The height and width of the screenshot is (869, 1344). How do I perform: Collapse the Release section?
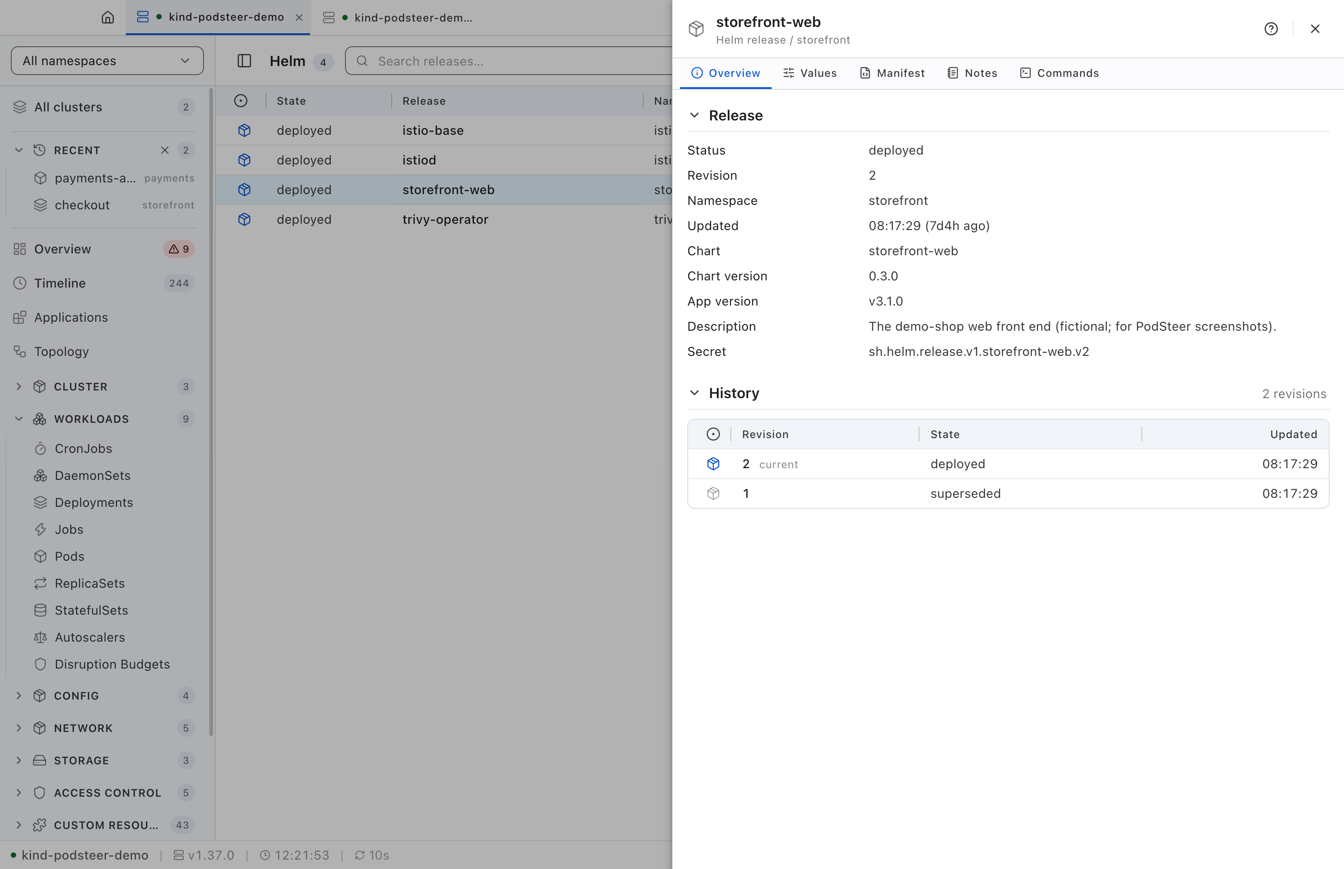click(695, 115)
